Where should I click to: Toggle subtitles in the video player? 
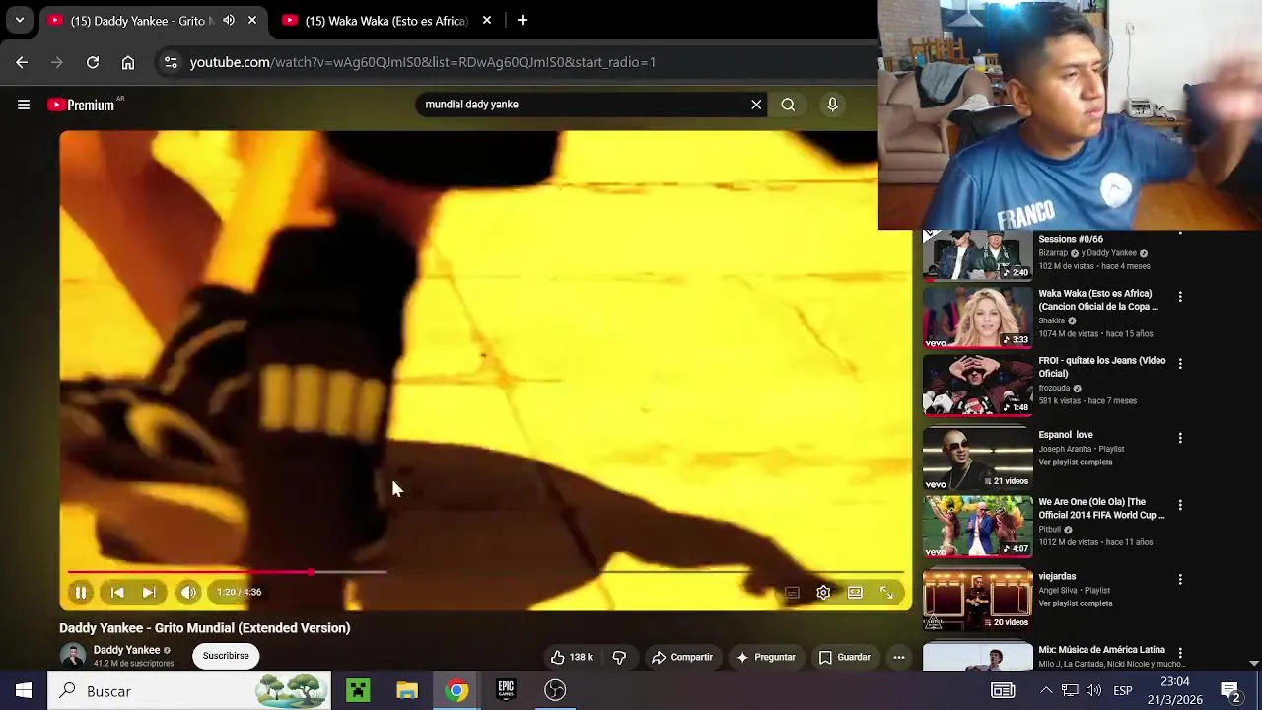pyautogui.click(x=792, y=593)
